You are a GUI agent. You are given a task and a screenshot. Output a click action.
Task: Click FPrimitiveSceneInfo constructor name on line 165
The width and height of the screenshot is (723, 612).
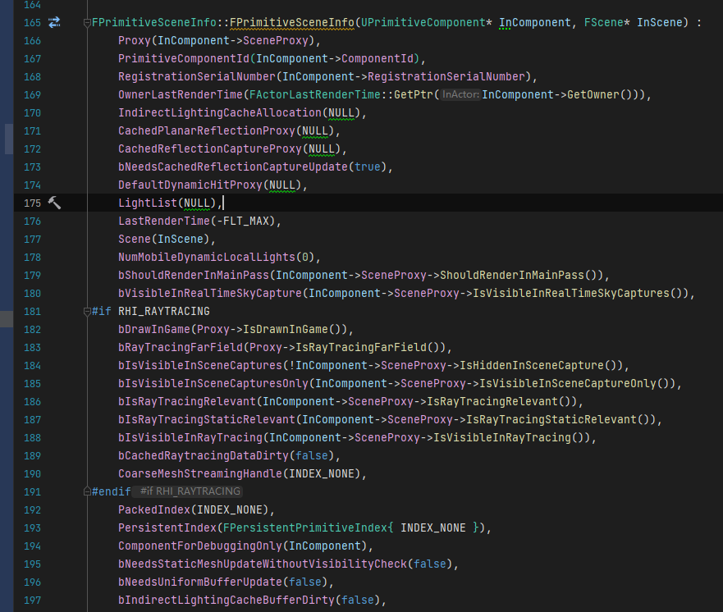(292, 23)
